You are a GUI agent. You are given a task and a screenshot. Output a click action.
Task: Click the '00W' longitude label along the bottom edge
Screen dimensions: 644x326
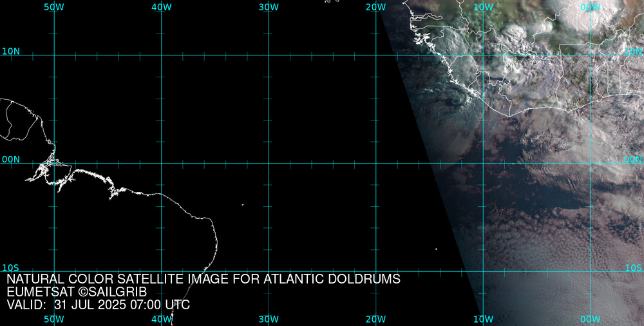(x=591, y=320)
